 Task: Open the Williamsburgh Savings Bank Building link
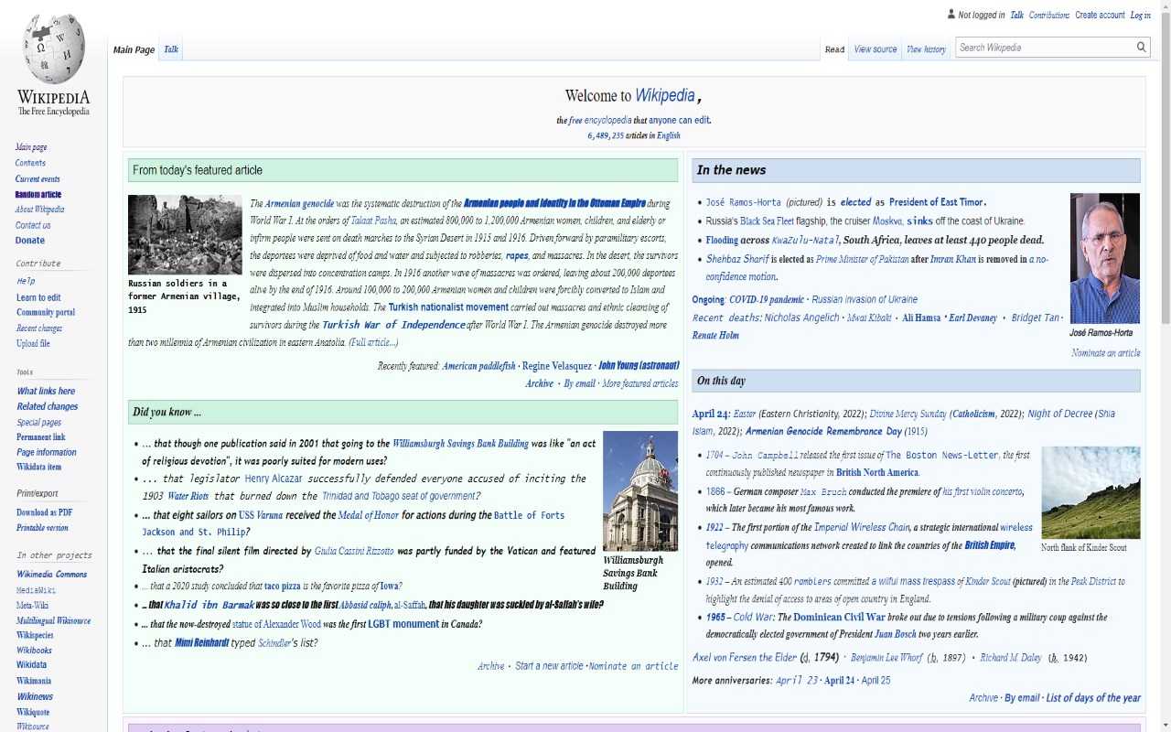click(460, 444)
